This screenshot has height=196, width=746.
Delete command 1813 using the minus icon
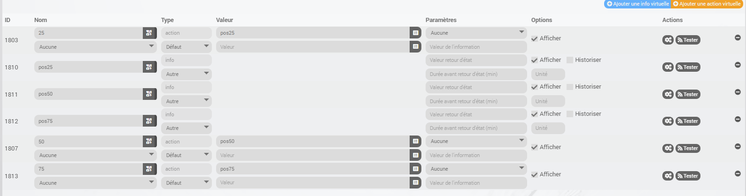click(738, 173)
